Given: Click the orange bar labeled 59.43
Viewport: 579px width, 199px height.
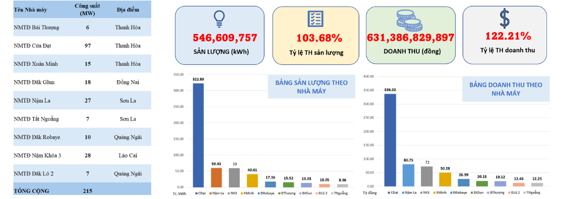Looking at the screenshot, I should (216, 178).
